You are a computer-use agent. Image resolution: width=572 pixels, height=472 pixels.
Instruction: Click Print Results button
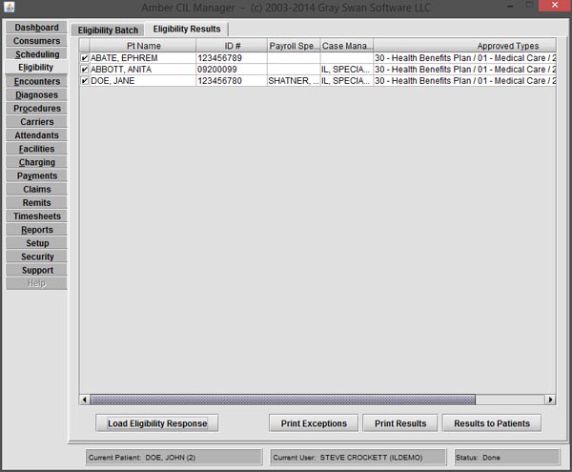[400, 422]
